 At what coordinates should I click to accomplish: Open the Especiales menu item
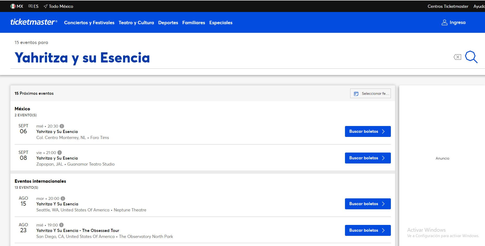coord(221,23)
